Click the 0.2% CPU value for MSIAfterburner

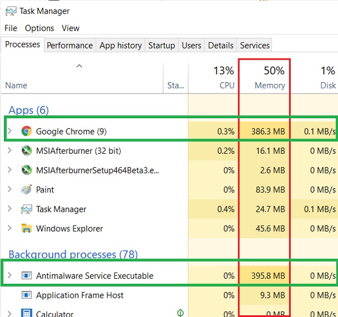coord(226,151)
